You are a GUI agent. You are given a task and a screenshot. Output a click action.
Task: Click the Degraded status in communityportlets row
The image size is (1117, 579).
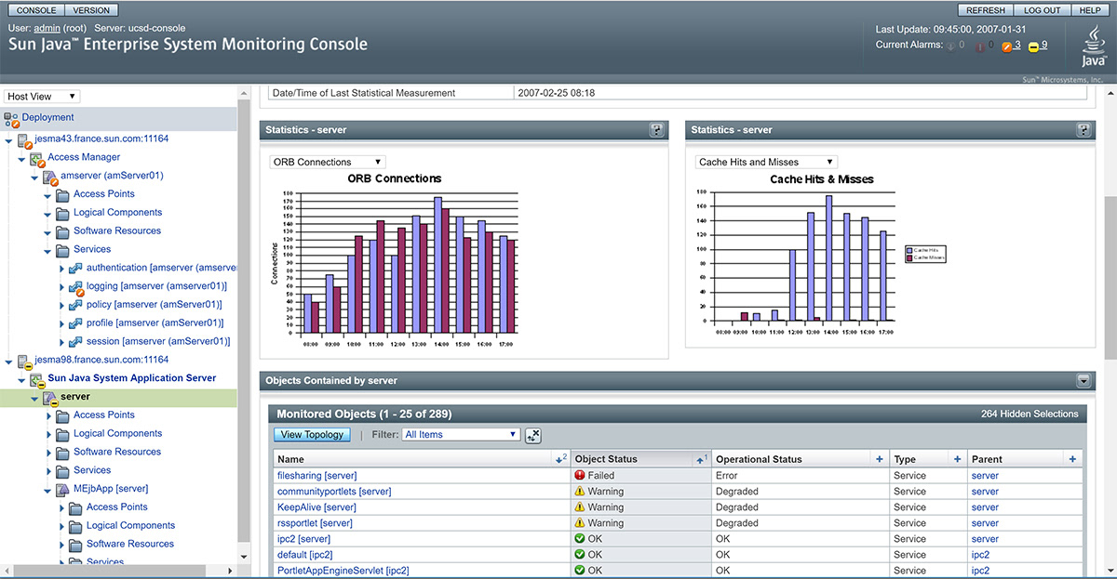(737, 492)
